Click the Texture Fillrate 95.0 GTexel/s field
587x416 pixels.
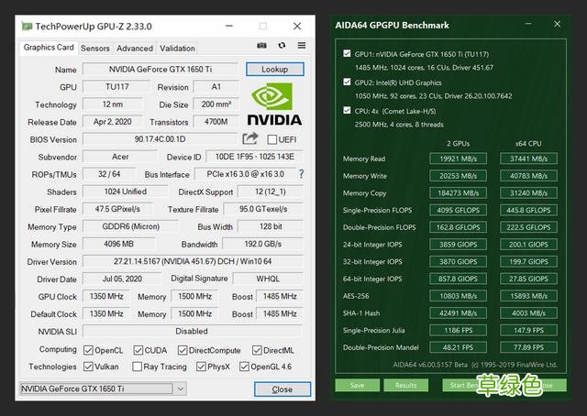(263, 209)
